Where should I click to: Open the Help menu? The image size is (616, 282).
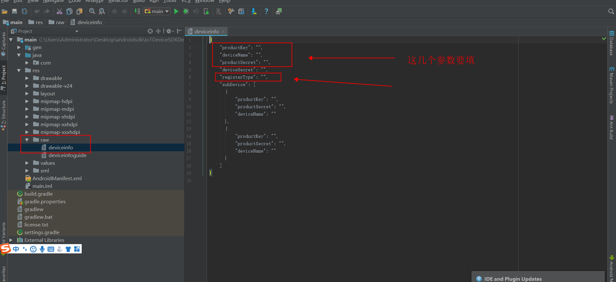tap(225, 1)
